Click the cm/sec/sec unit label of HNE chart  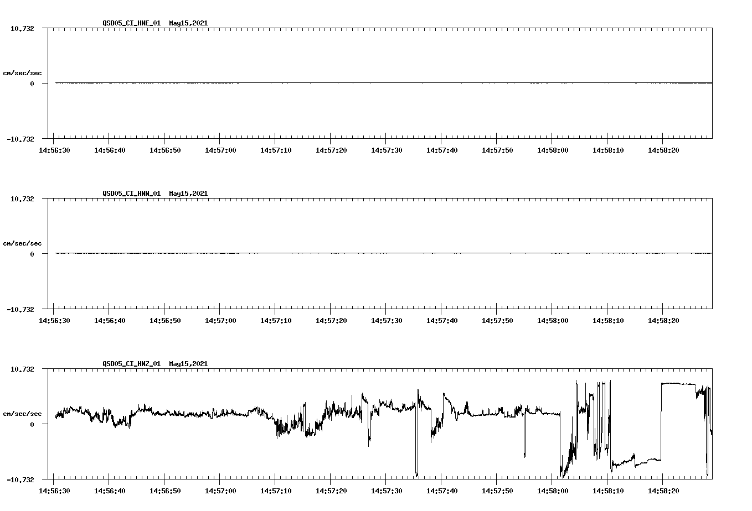pos(22,73)
